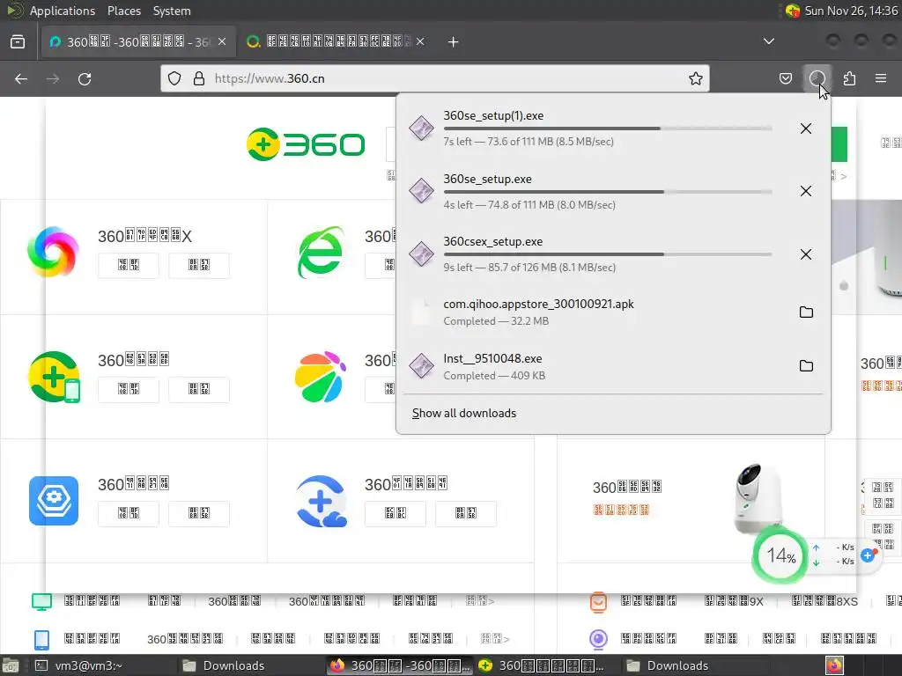902x676 pixels.
Task: Open the Firefox 360 taskbar window
Action: [400, 665]
